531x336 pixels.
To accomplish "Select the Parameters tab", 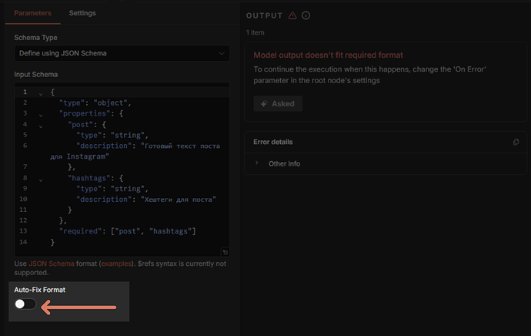I will (x=33, y=13).
